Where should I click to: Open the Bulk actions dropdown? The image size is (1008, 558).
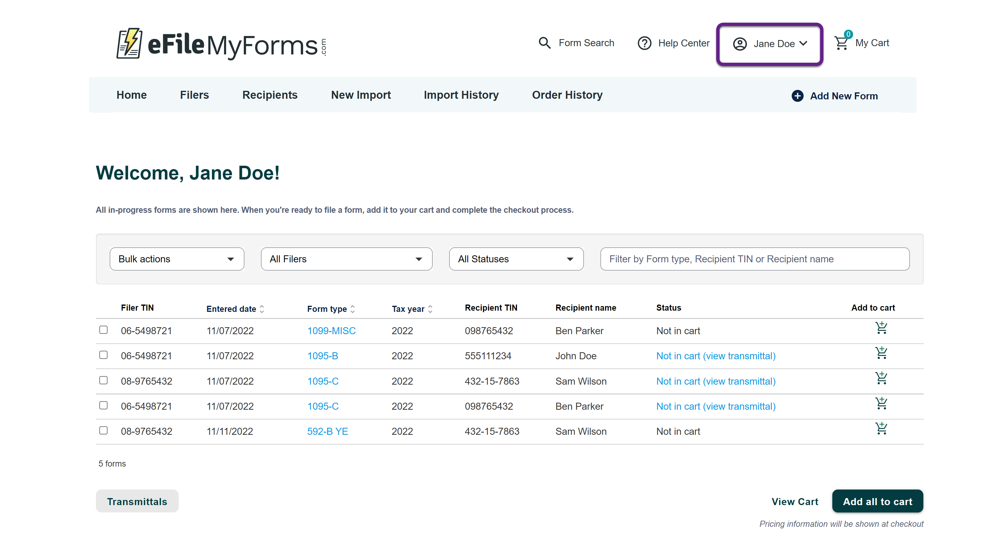click(177, 259)
